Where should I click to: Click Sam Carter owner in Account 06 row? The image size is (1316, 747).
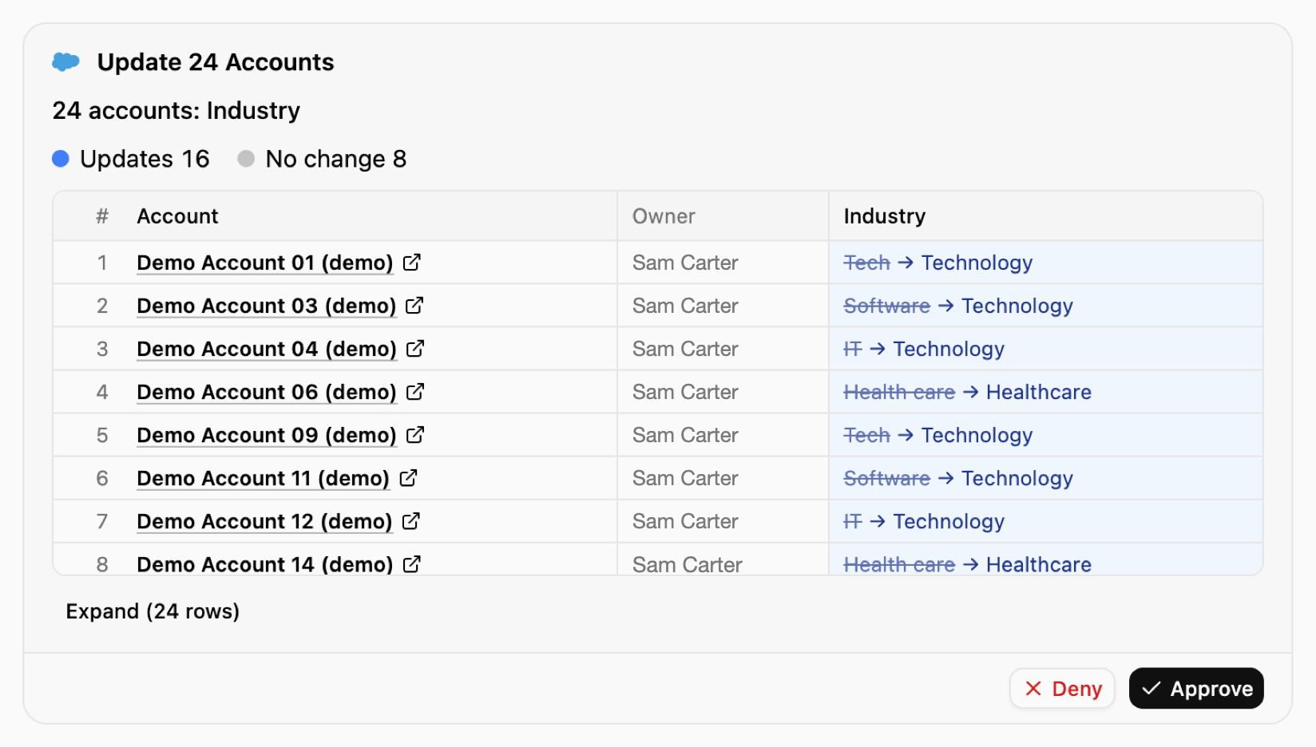[685, 392]
